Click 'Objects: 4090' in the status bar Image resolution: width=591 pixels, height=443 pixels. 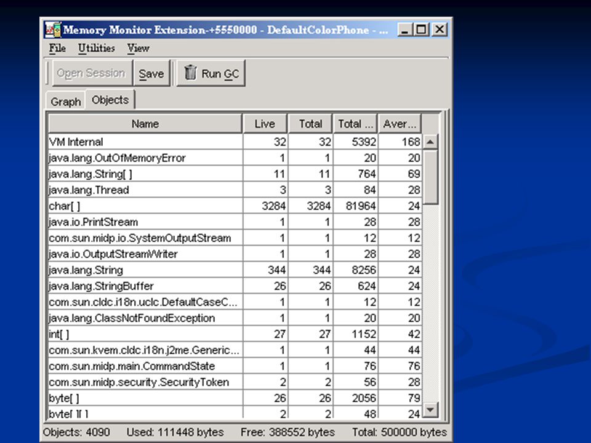pos(76,432)
